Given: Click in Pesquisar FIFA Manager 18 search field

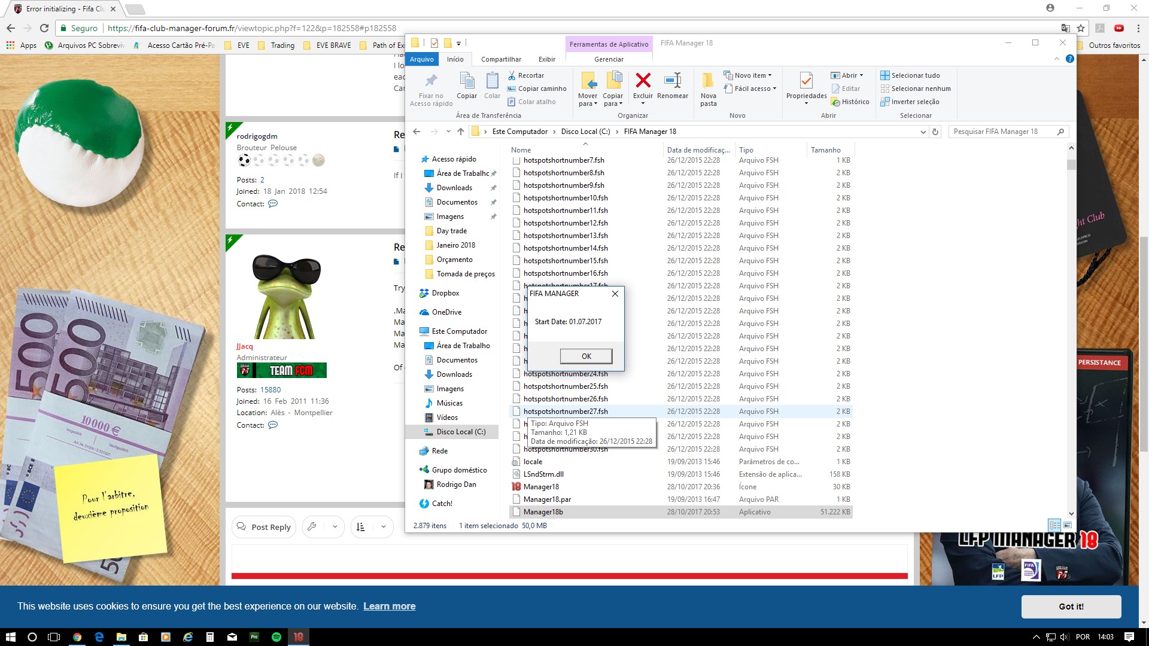Looking at the screenshot, I should pyautogui.click(x=1003, y=132).
